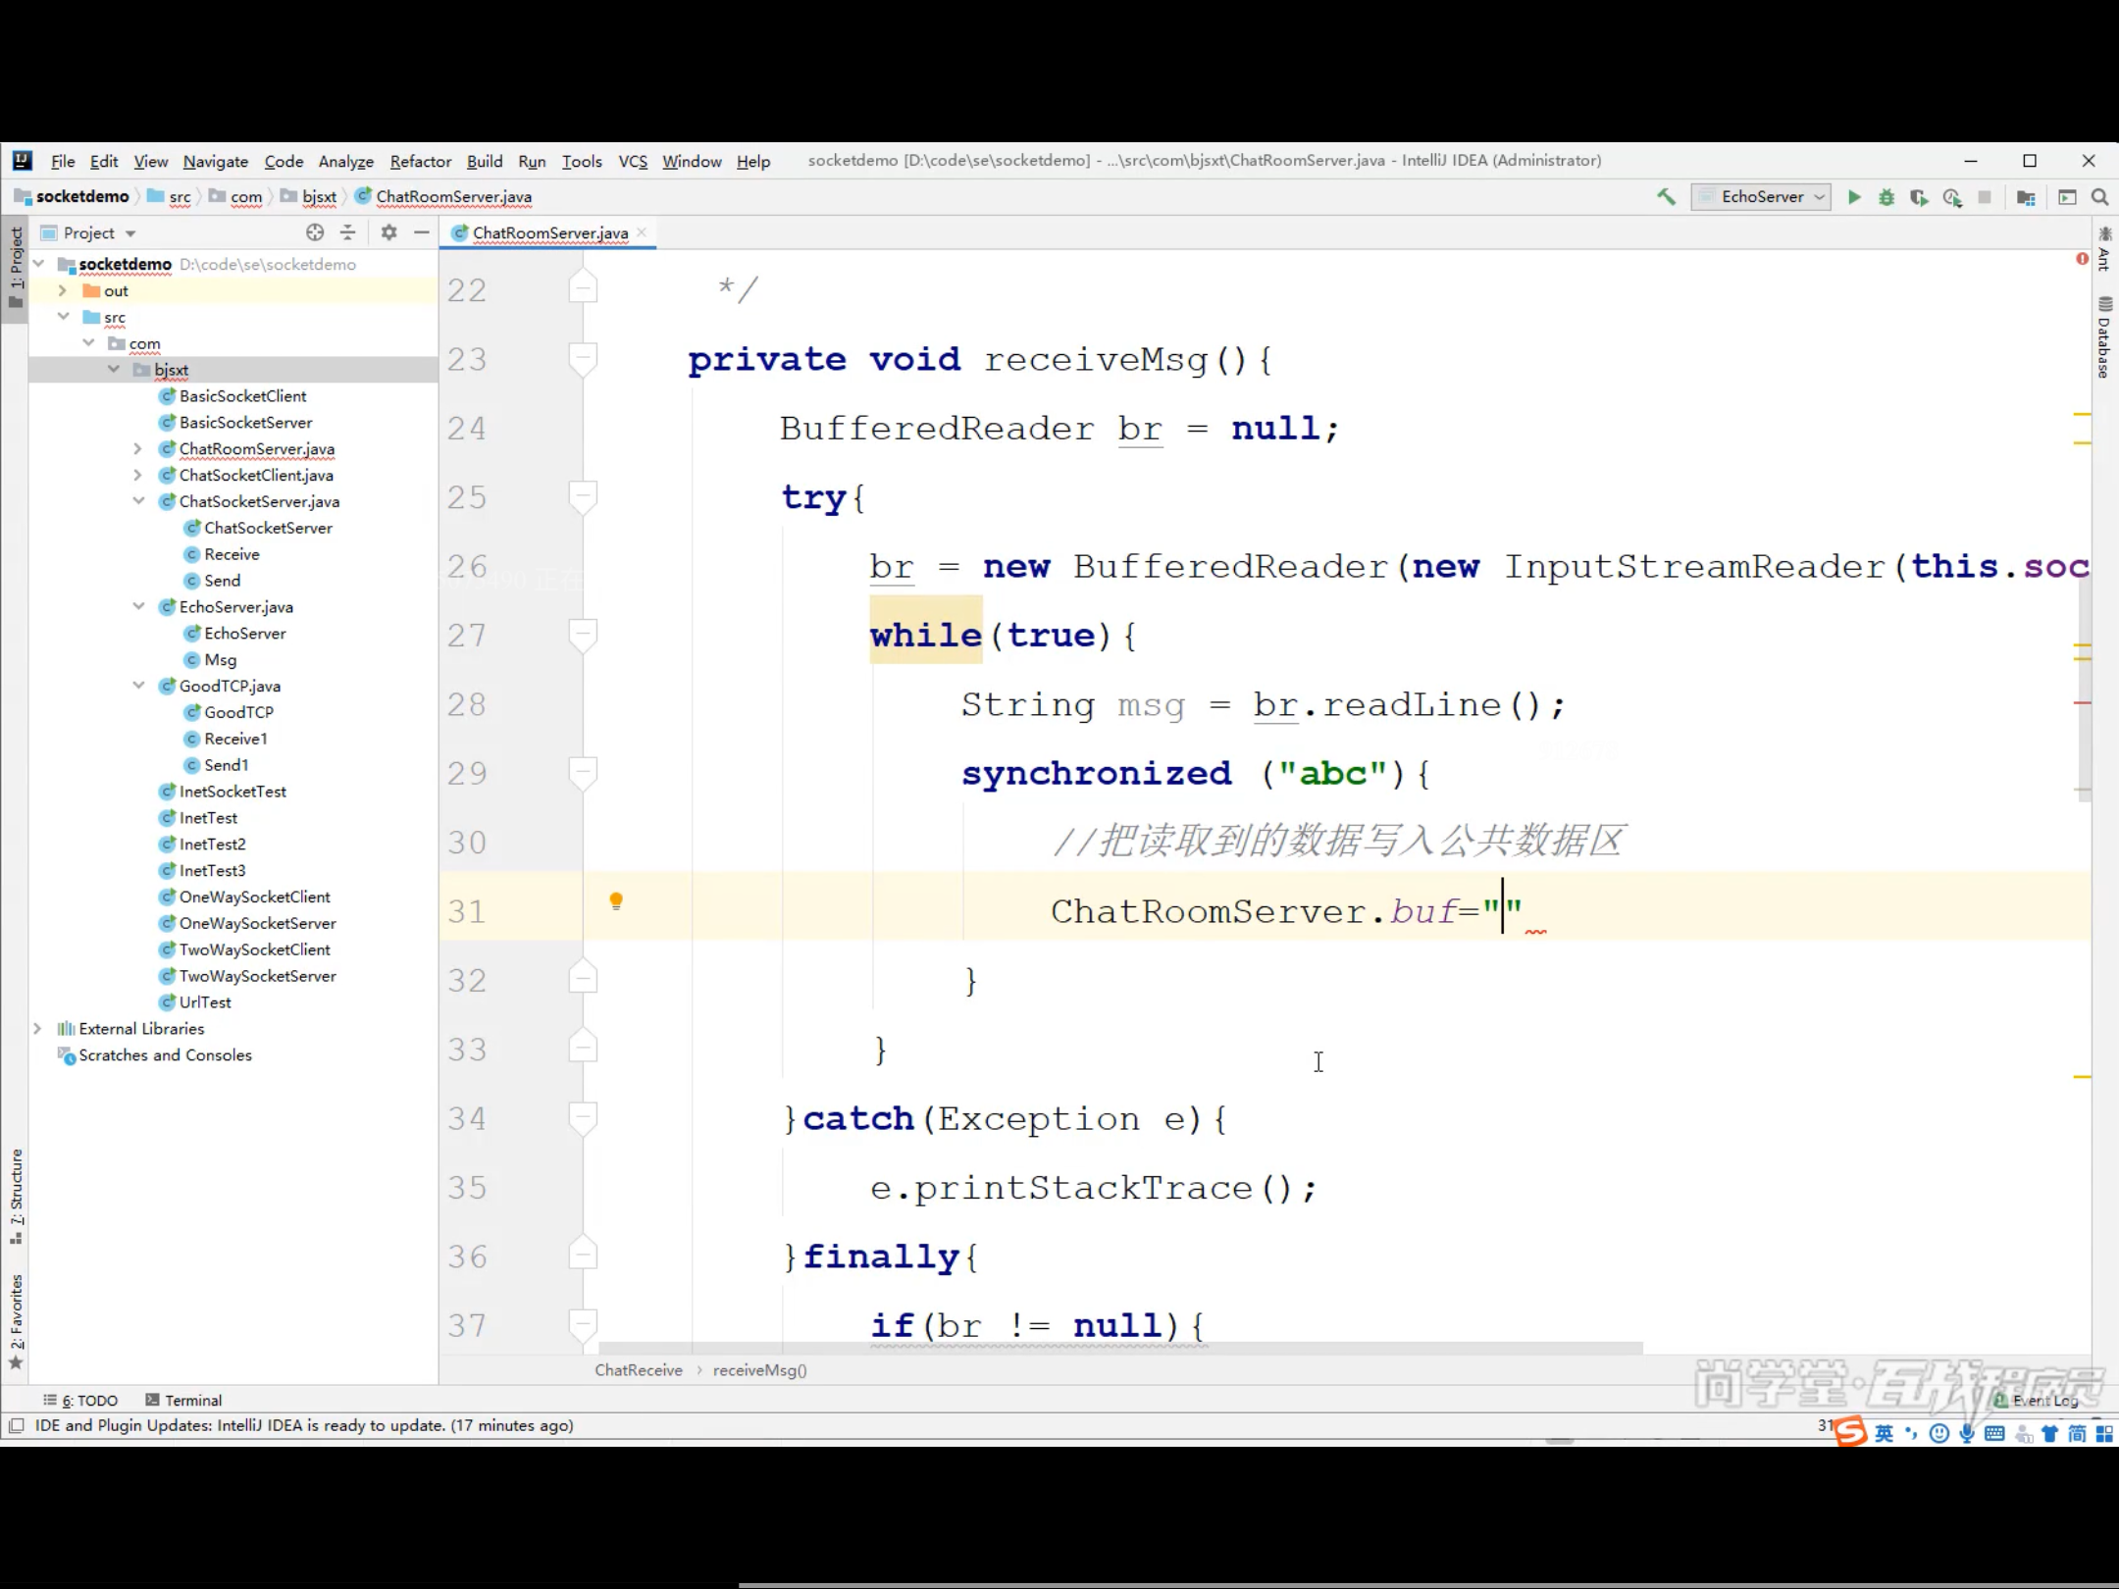This screenshot has width=2119, height=1589.
Task: Open the Ant tool window
Action: click(2104, 249)
